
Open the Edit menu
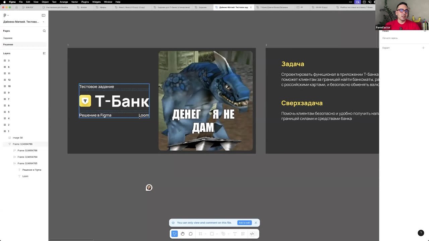click(x=28, y=2)
